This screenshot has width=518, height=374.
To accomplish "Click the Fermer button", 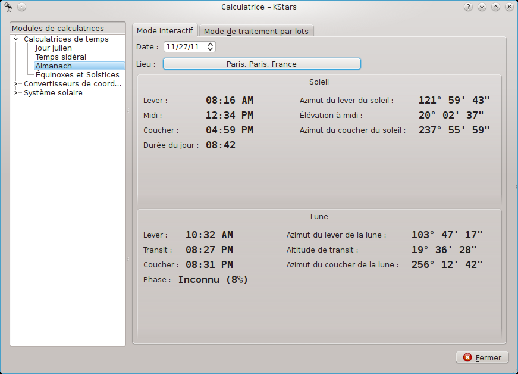I will pos(482,357).
